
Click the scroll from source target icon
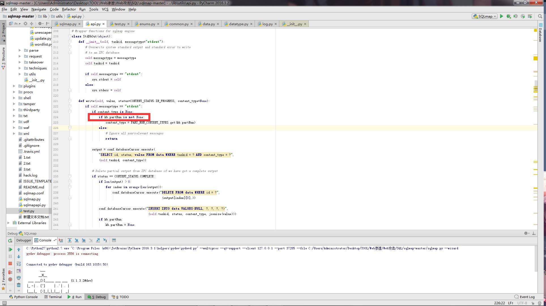(x=25, y=24)
